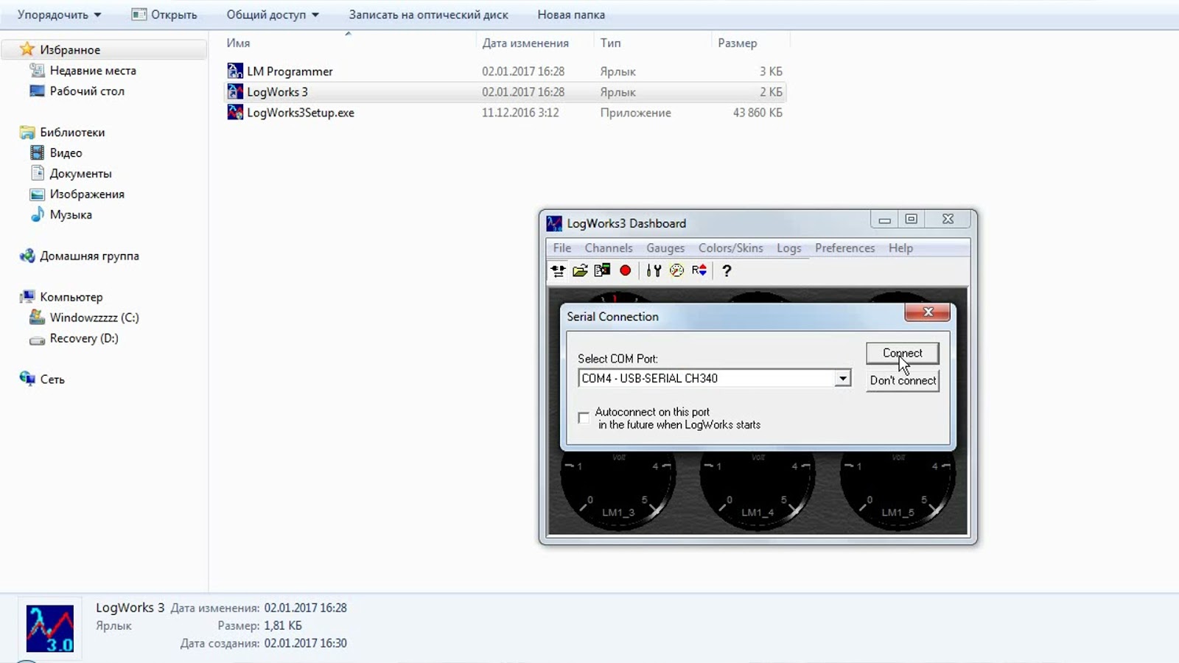The image size is (1179, 663).
Task: Click the COM4 - USB-SERIAL CH340 combo box
Action: pyautogui.click(x=715, y=379)
